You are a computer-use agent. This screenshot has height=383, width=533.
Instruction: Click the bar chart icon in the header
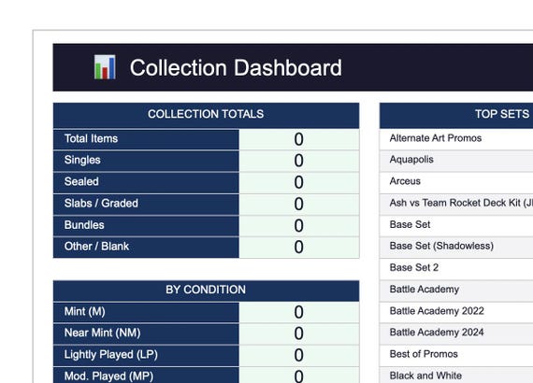[x=105, y=67]
